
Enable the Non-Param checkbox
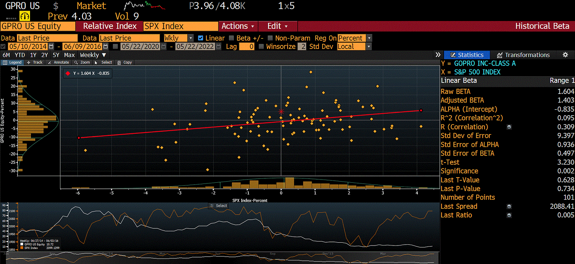(x=270, y=38)
